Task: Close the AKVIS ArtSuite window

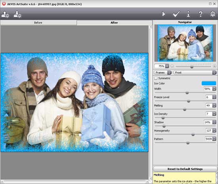Action: point(214,4)
